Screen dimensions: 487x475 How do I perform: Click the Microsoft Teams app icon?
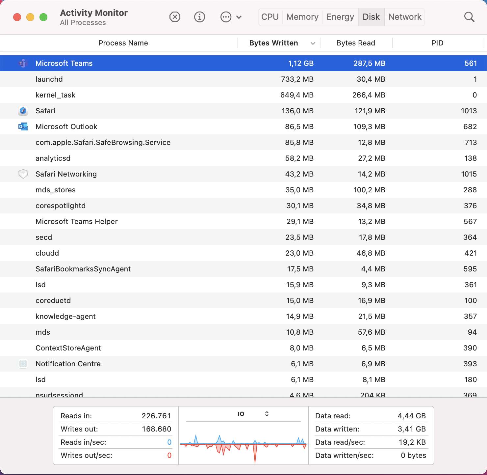pyautogui.click(x=23, y=63)
